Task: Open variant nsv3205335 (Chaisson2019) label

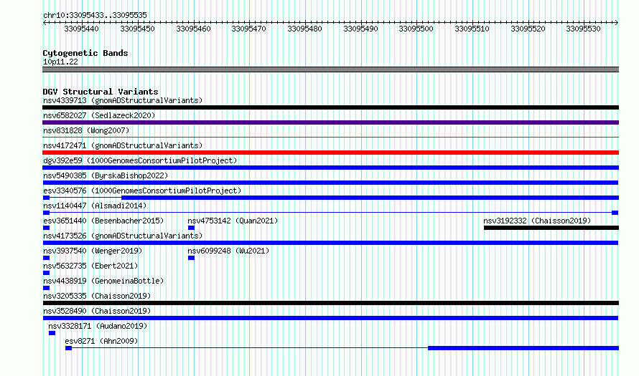Action: click(x=97, y=296)
